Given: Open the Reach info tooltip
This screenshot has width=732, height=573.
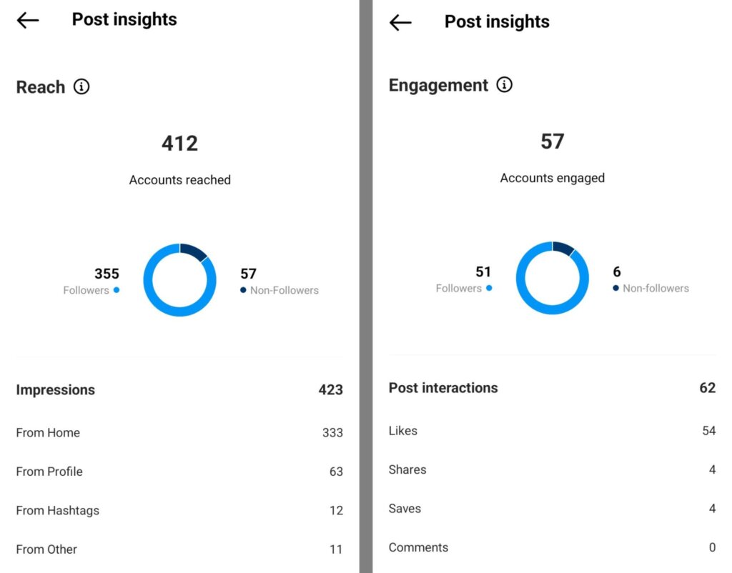Looking at the screenshot, I should pos(81,86).
